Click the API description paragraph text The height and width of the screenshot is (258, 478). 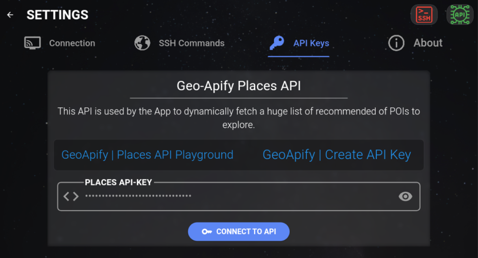point(239,118)
